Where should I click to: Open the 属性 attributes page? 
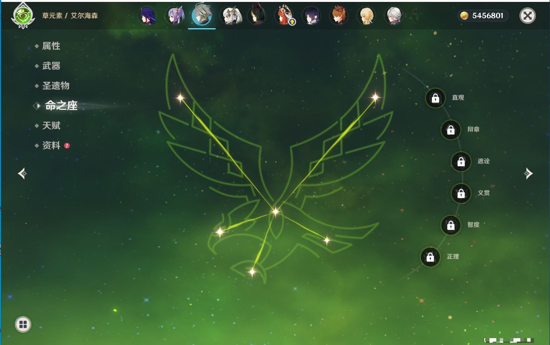coord(51,46)
